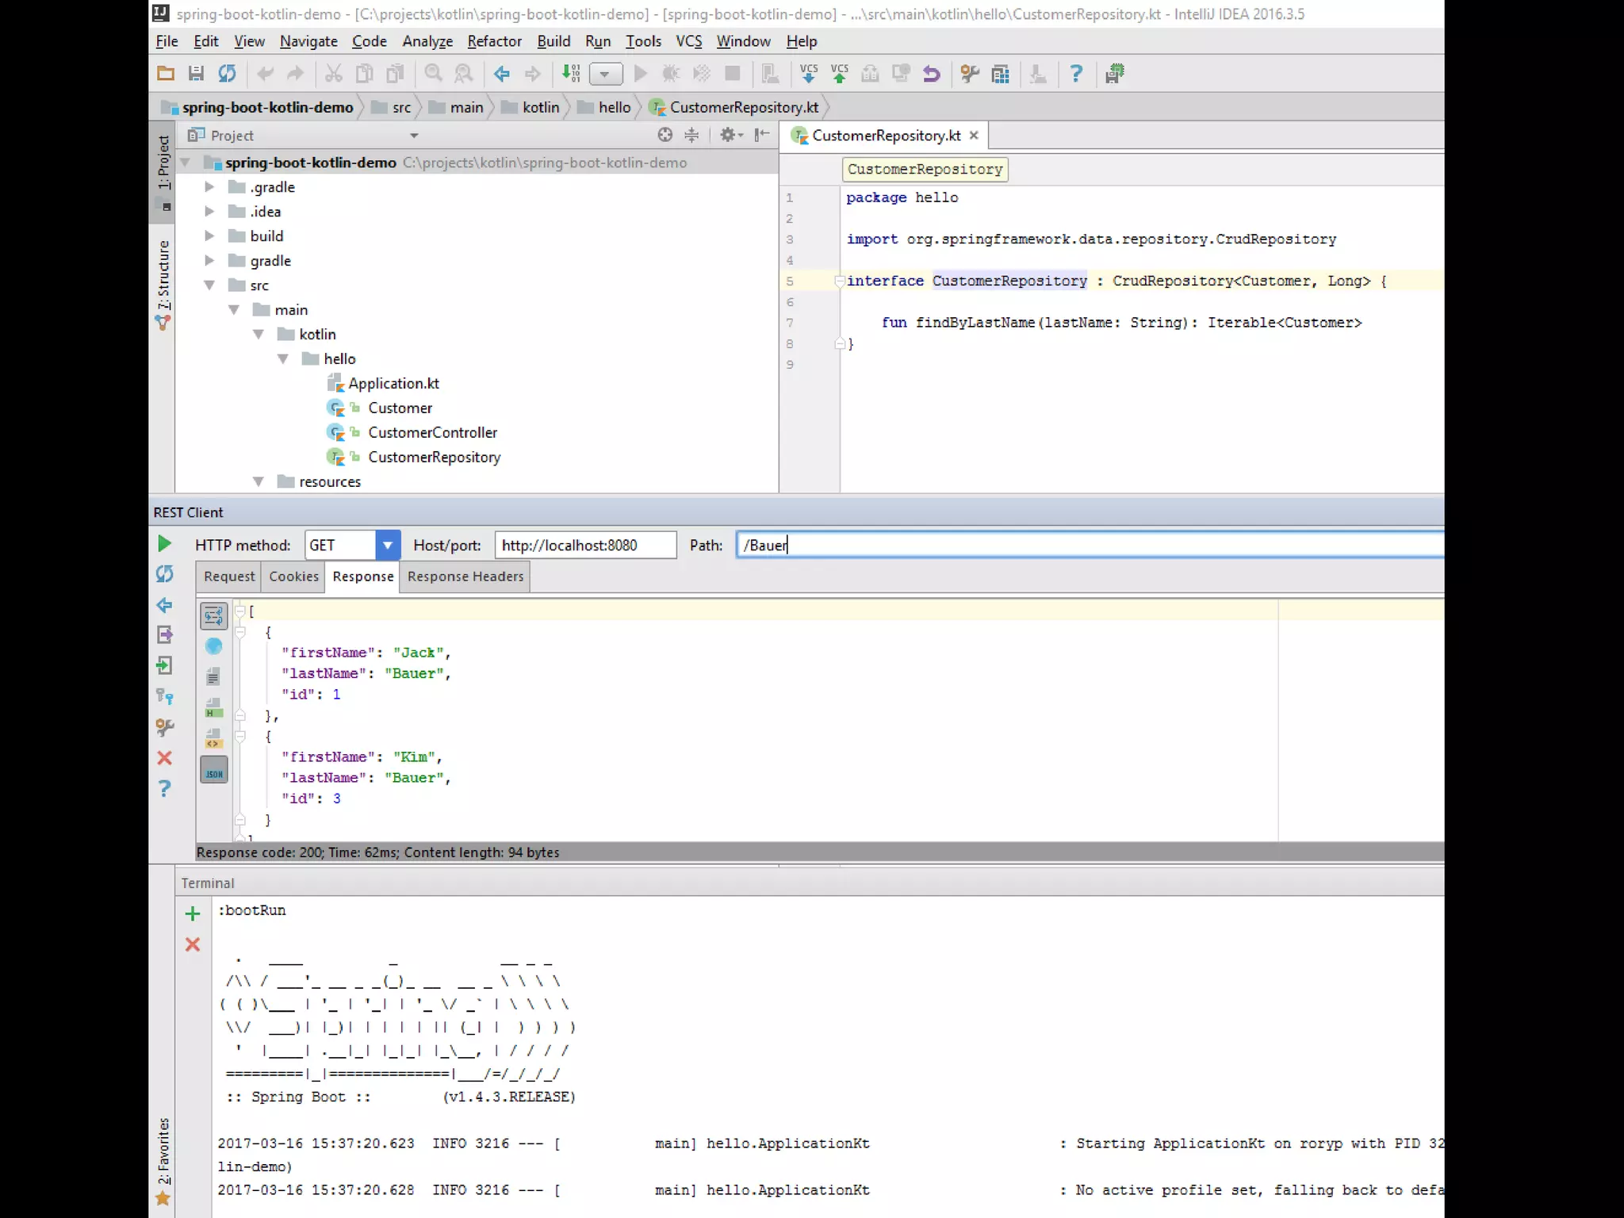
Task: Click the Import request icon
Action: coord(164,666)
